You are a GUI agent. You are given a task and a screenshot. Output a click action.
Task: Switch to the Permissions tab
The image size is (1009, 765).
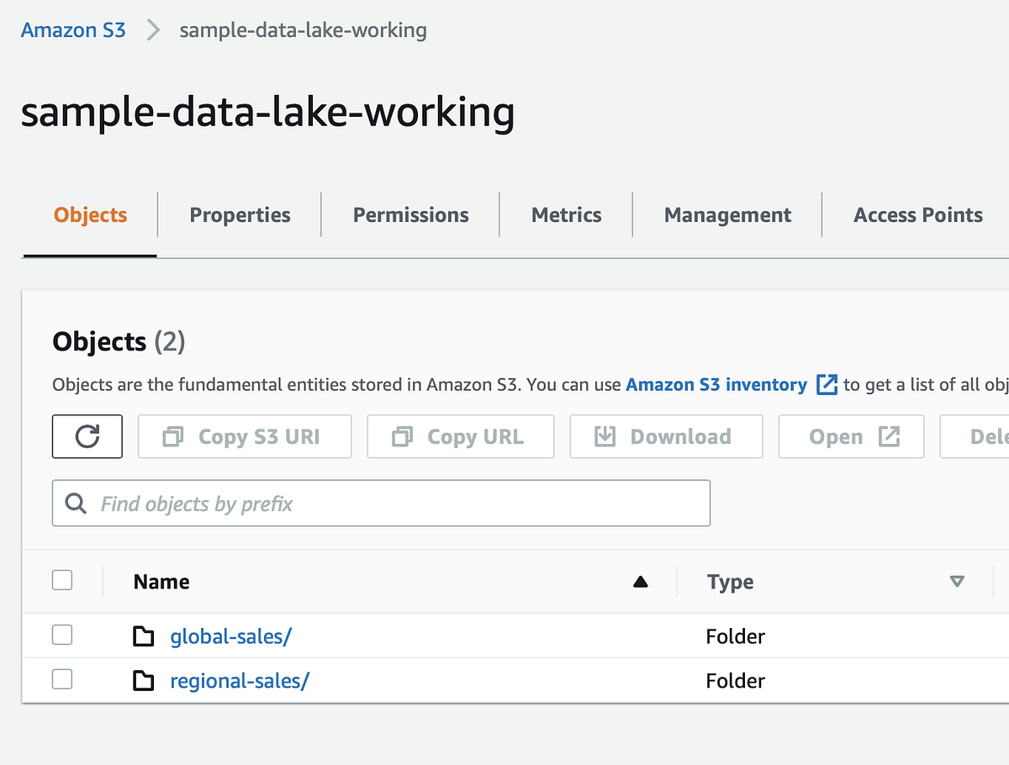click(x=410, y=214)
